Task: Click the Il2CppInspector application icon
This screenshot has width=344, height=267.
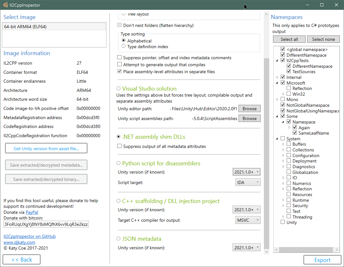Action: (x=5, y=5)
